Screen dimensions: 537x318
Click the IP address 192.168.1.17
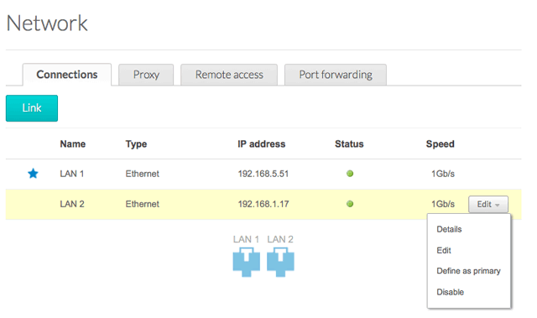click(263, 204)
